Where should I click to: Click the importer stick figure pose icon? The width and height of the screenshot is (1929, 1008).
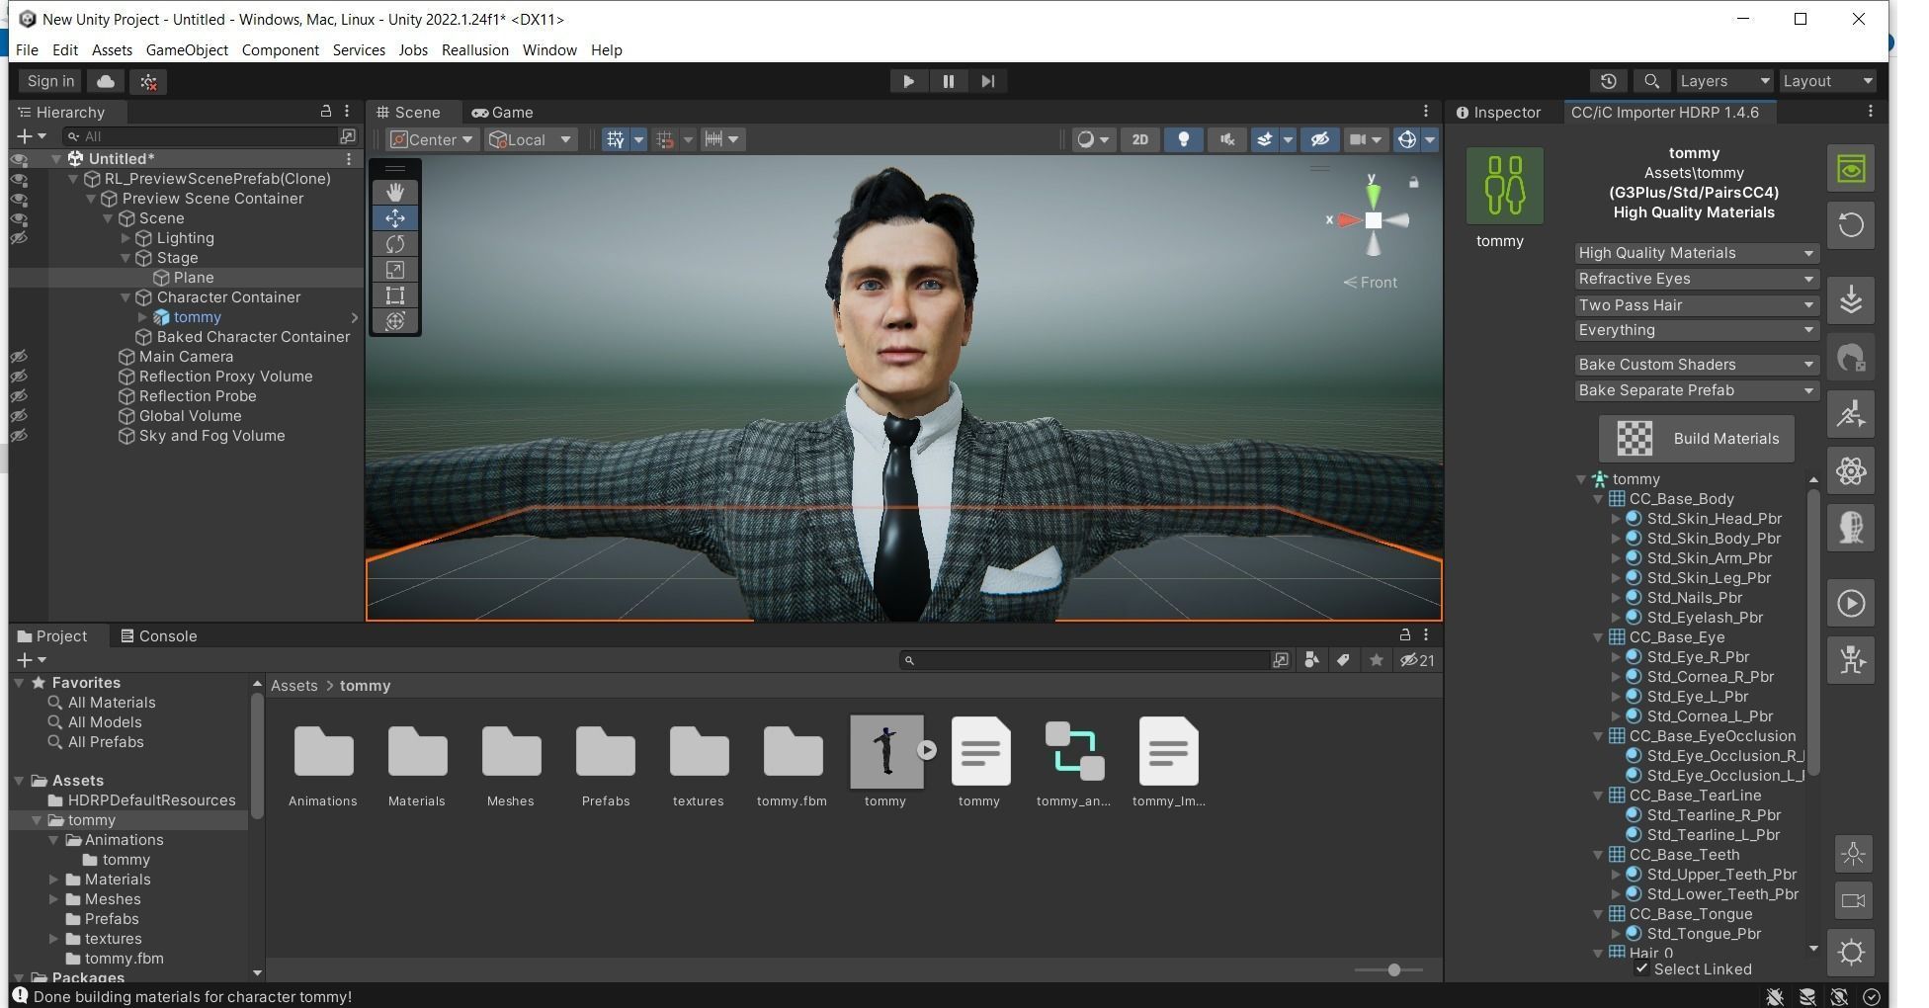pos(1851,659)
